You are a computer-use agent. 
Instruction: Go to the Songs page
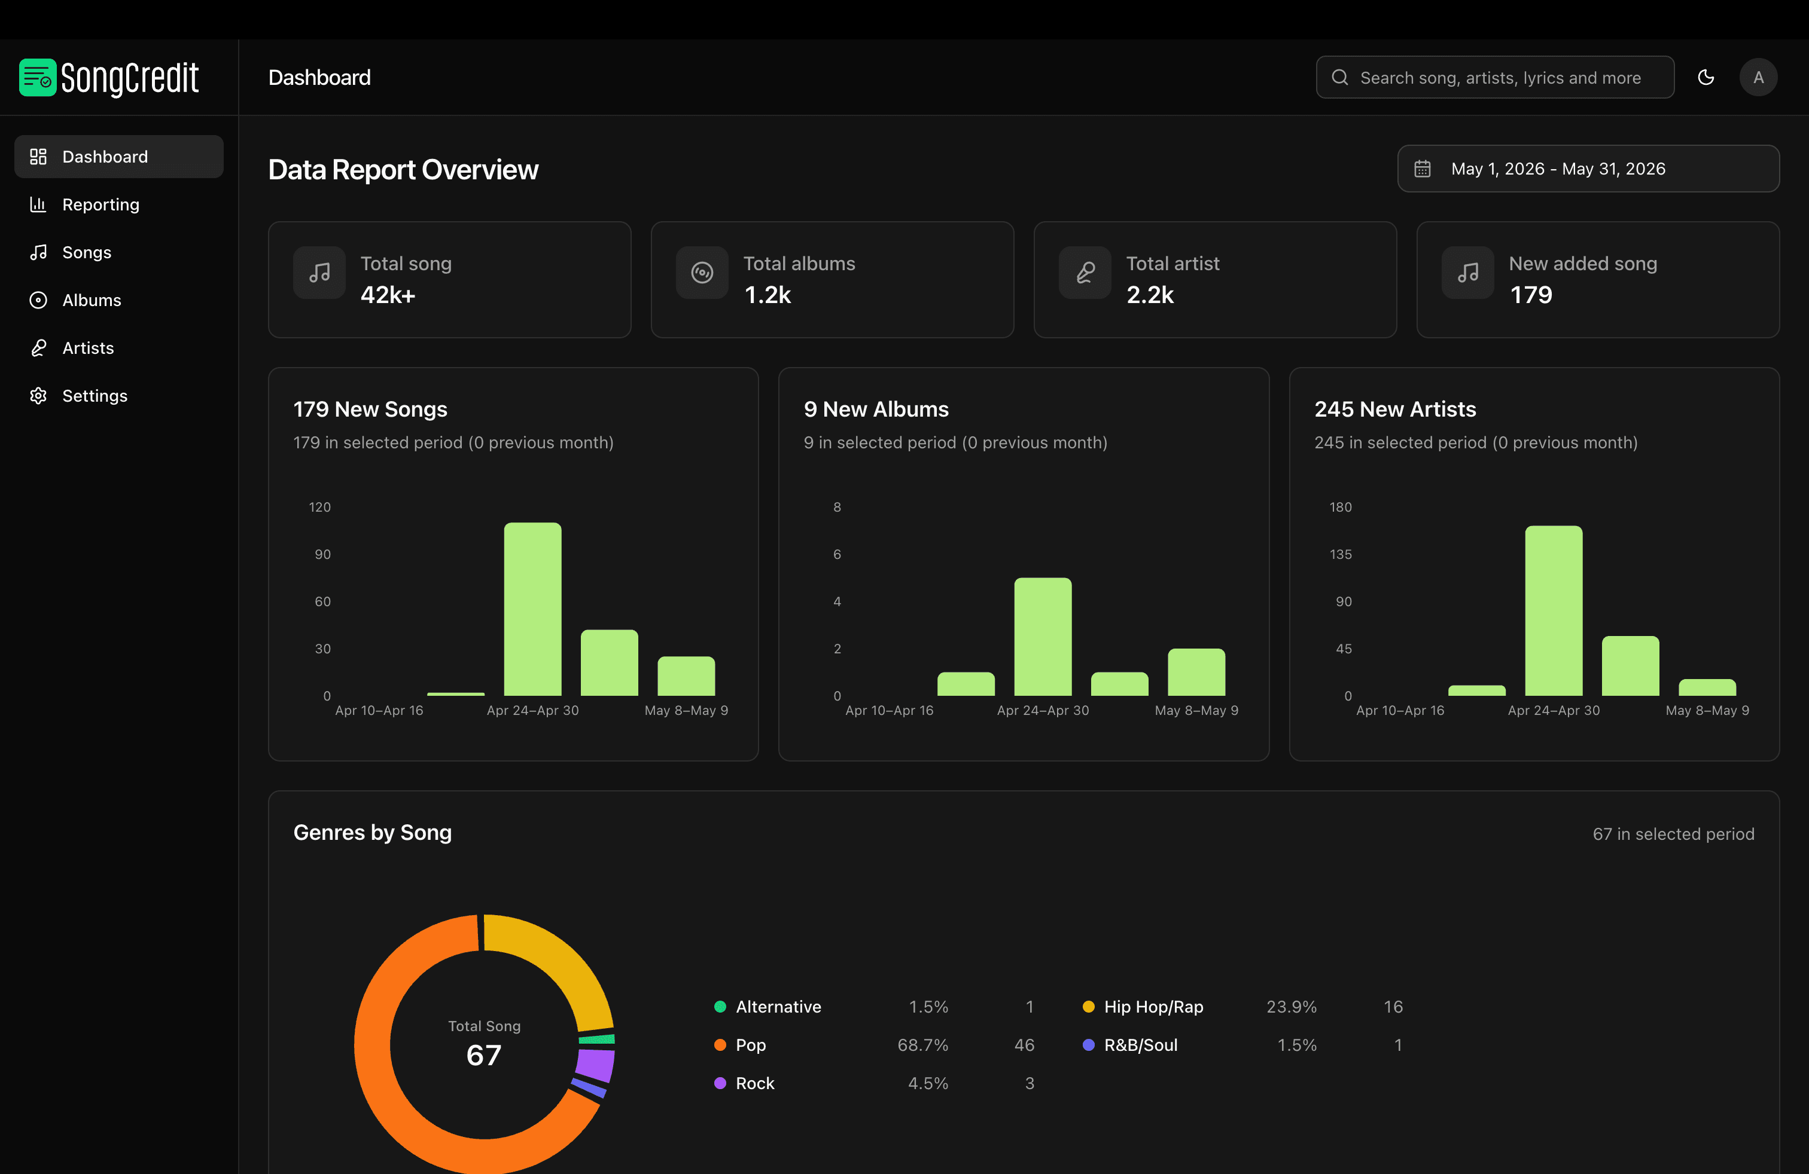[x=118, y=252]
